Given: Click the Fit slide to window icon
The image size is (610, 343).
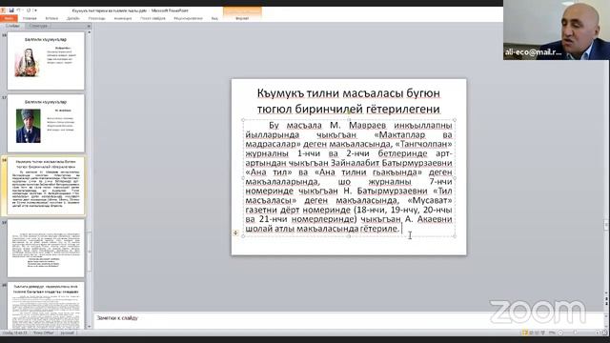Looking at the screenshot, I should tap(605, 333).
